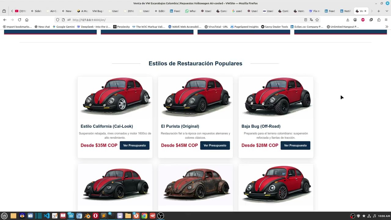Switch to the Fix m tab
Viewport: 391px width, 220px height.
click(x=315, y=11)
